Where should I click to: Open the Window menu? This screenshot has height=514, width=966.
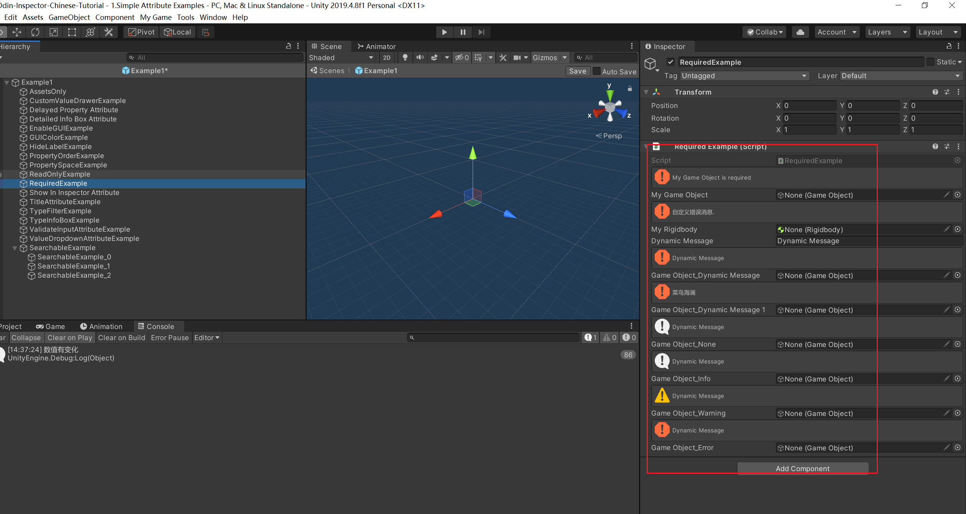tap(213, 17)
